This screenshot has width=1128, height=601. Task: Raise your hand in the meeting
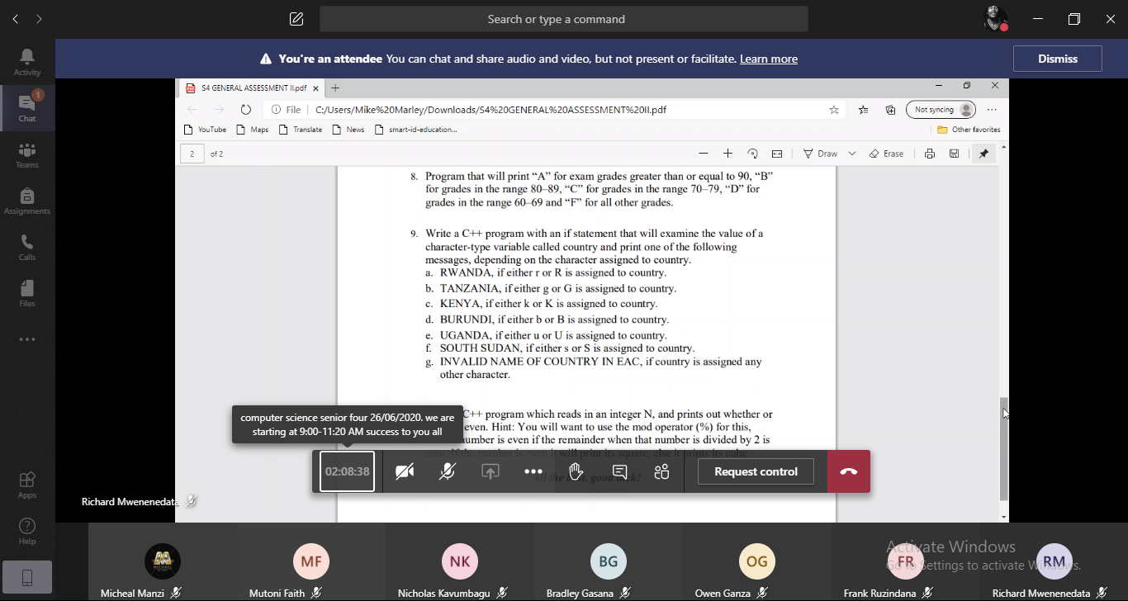576,471
